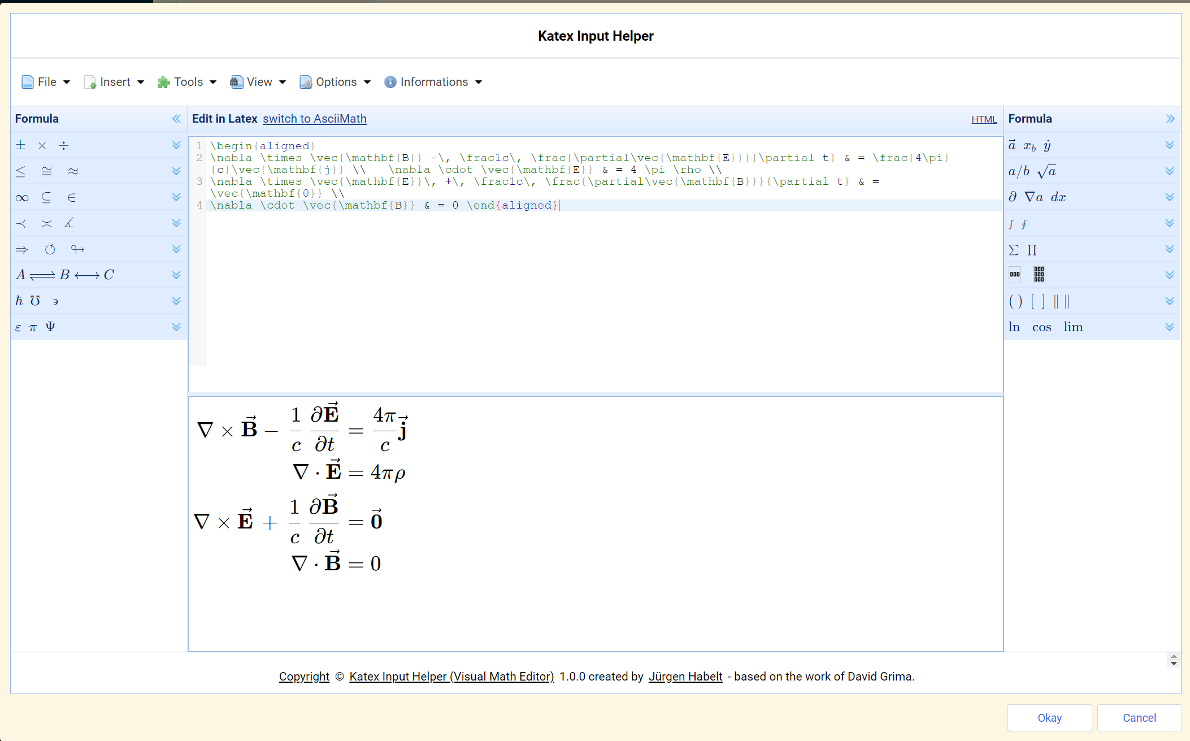Select the double arrow icon

point(22,249)
